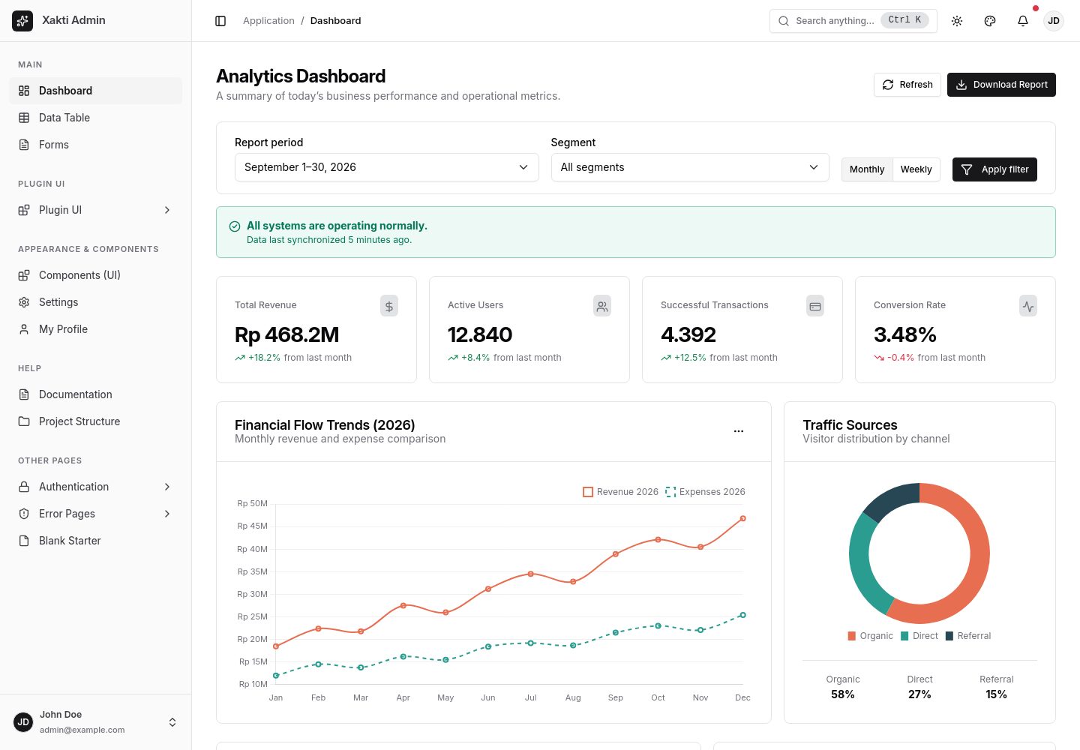The height and width of the screenshot is (750, 1080).
Task: Click the Settings gear icon in sidebar
Action: (24, 302)
